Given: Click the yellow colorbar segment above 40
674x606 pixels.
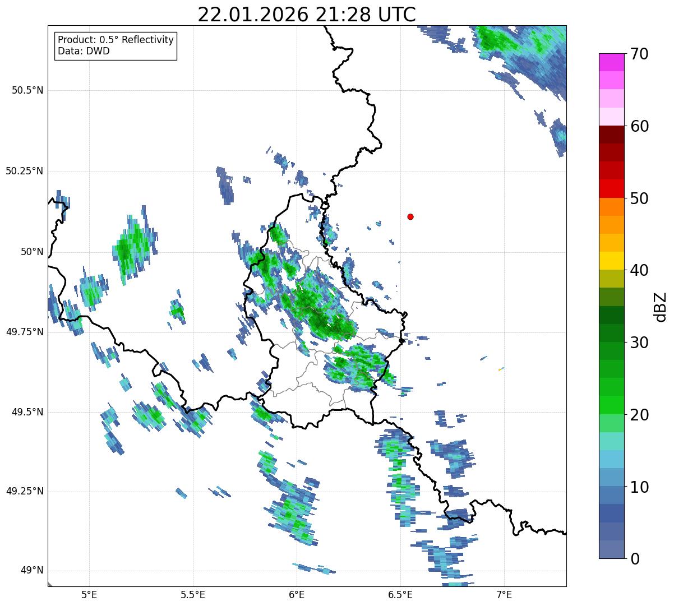Looking at the screenshot, I should coord(611,261).
